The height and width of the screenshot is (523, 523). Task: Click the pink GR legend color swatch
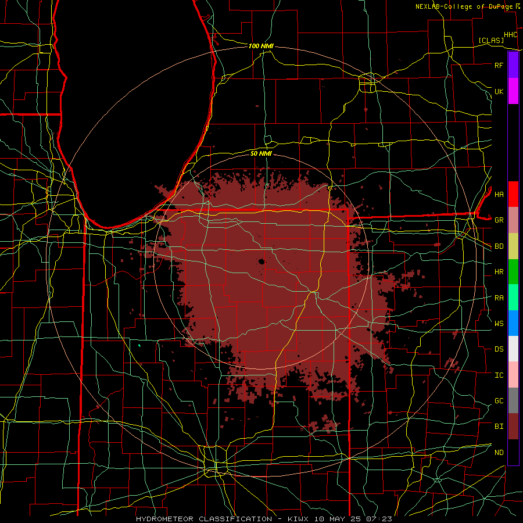513,220
